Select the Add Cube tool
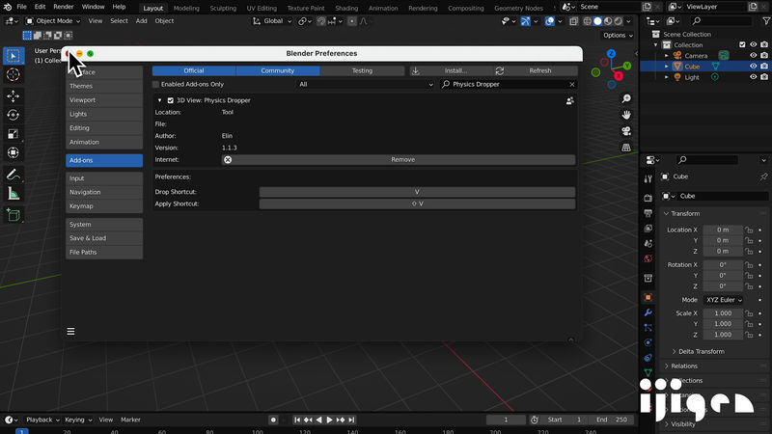This screenshot has height=434, width=772. click(x=14, y=215)
